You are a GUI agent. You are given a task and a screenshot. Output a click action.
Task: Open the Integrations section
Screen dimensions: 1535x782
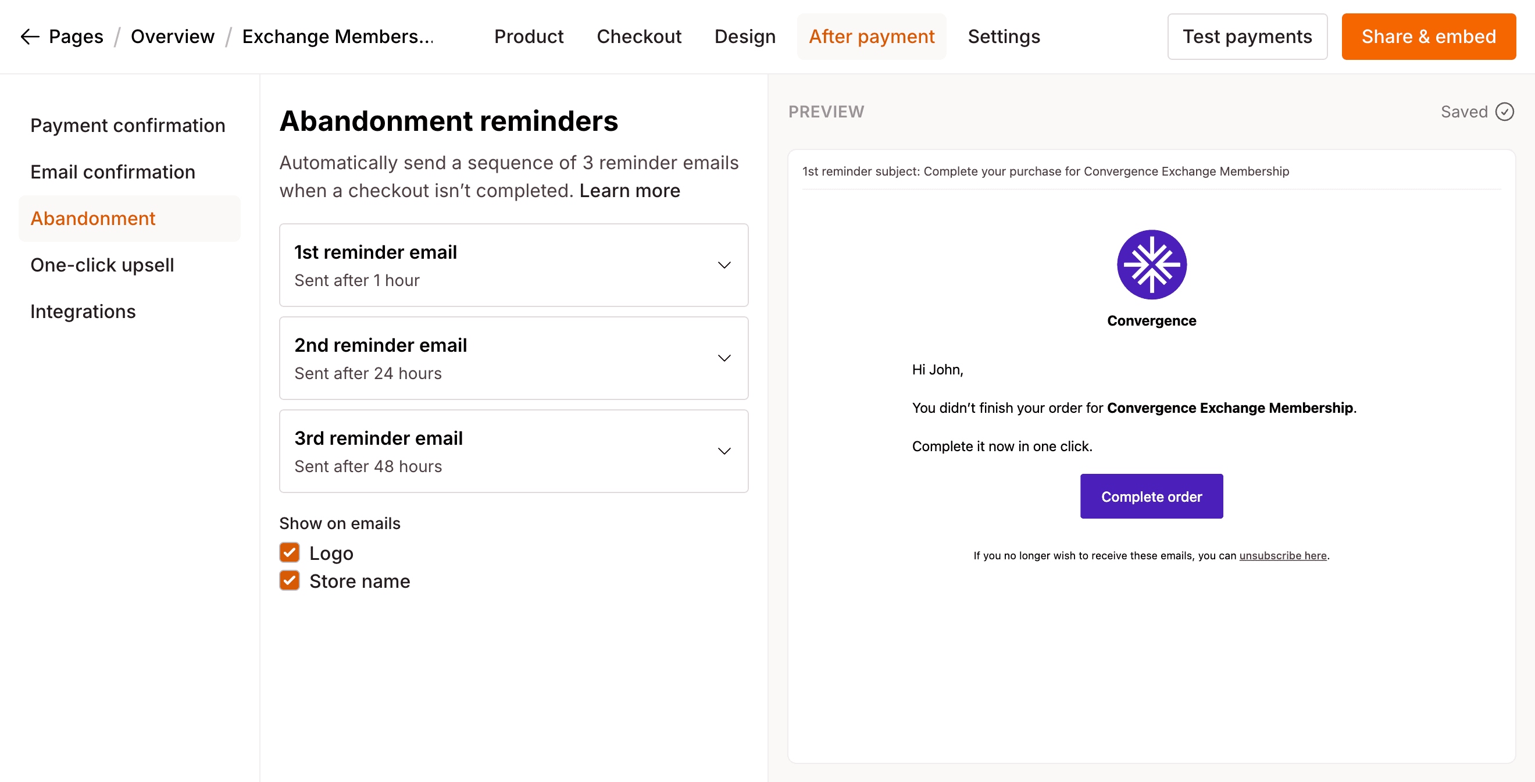(x=83, y=310)
